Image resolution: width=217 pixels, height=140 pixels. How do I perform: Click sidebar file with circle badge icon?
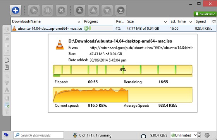(7, 45)
